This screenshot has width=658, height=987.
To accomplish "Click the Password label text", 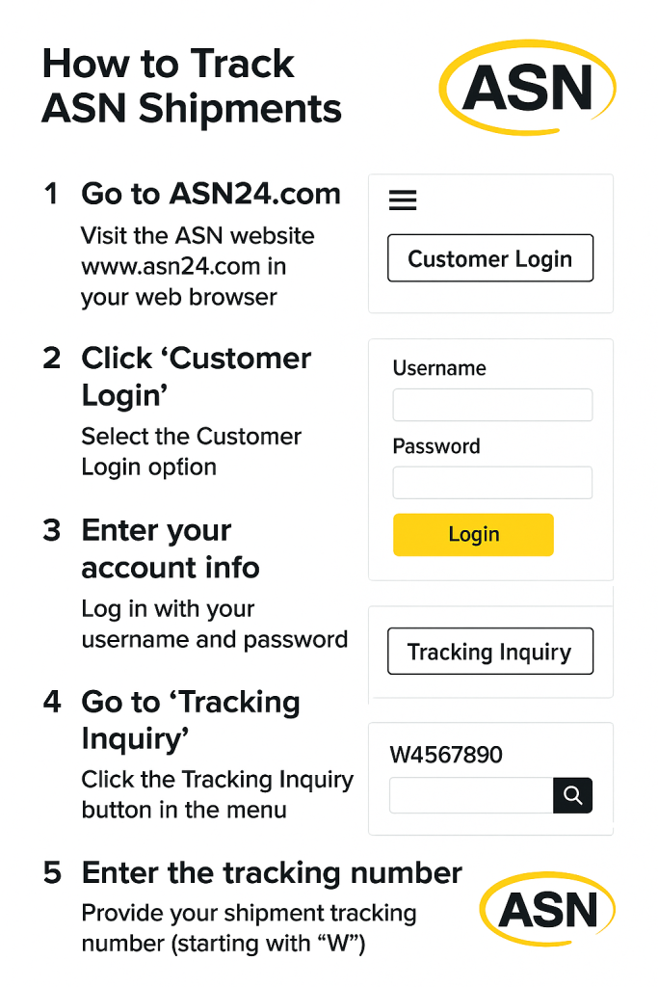I will [x=436, y=446].
